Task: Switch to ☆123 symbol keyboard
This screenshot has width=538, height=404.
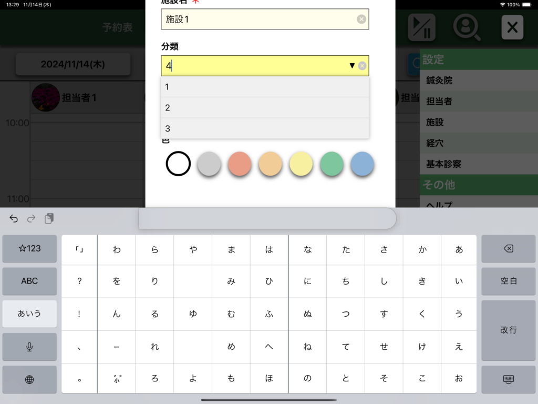Action: [29, 248]
